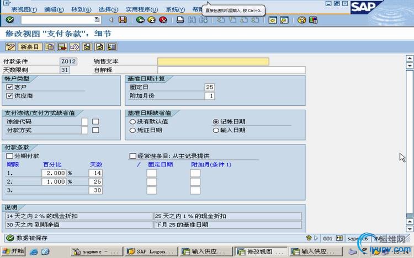Toggle the 客户 checkbox
414x258 pixels.
(10, 87)
